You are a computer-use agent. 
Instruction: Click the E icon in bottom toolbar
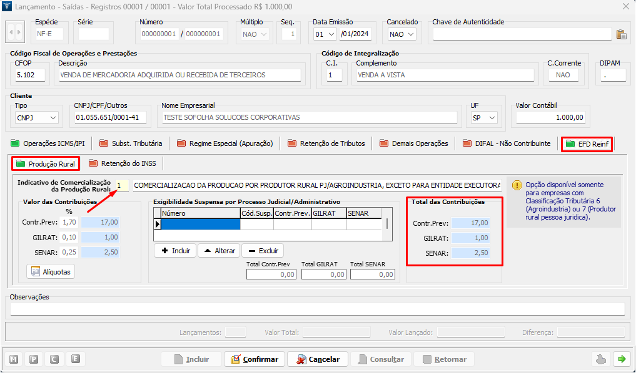[75, 359]
